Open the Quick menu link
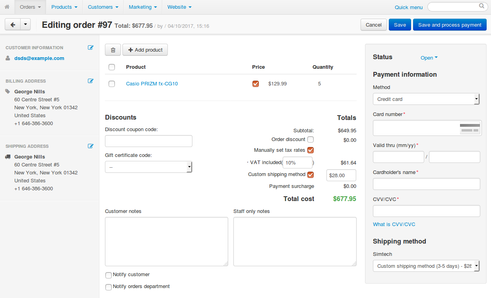Viewport: 491px width, 298px height. 409,7
